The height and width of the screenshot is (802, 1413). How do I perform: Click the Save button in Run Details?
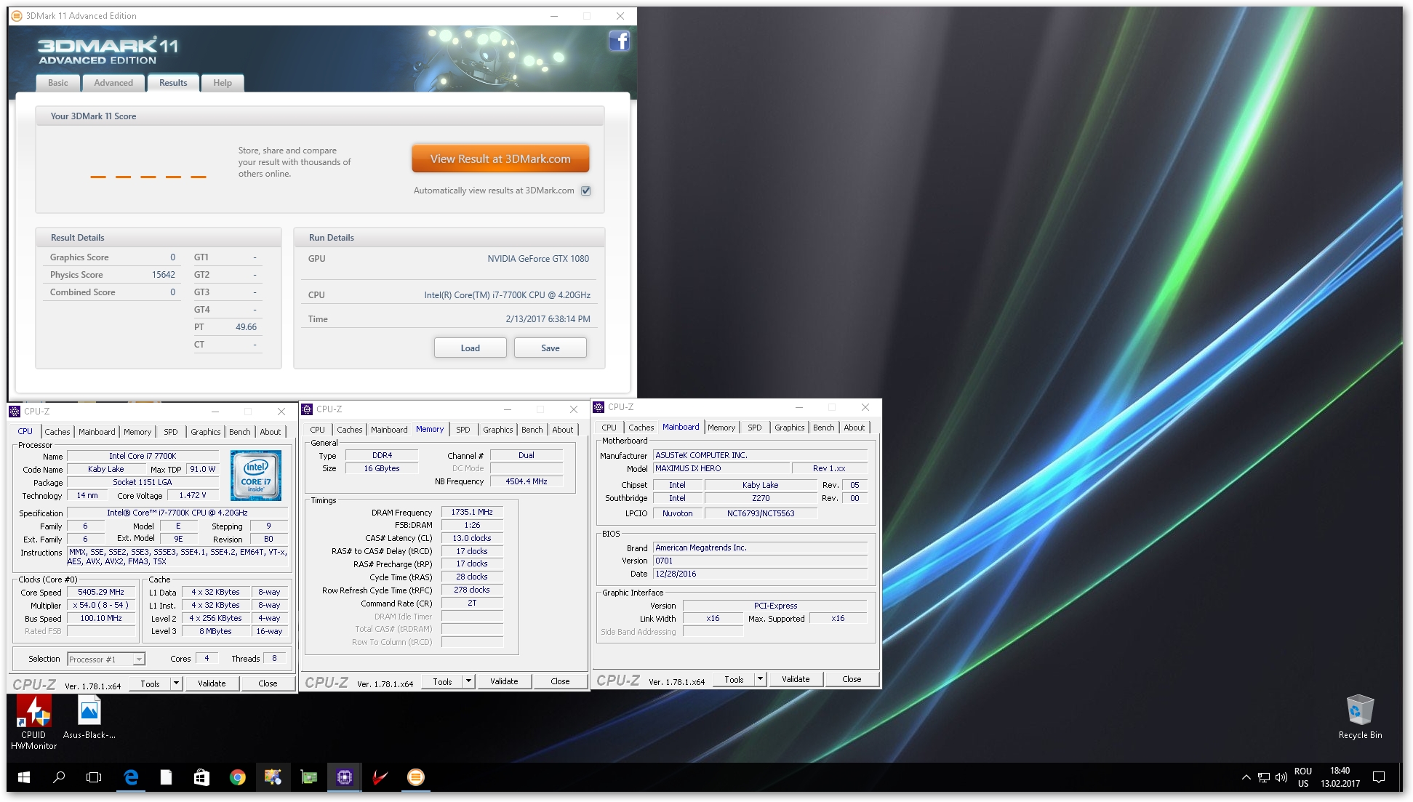point(551,348)
